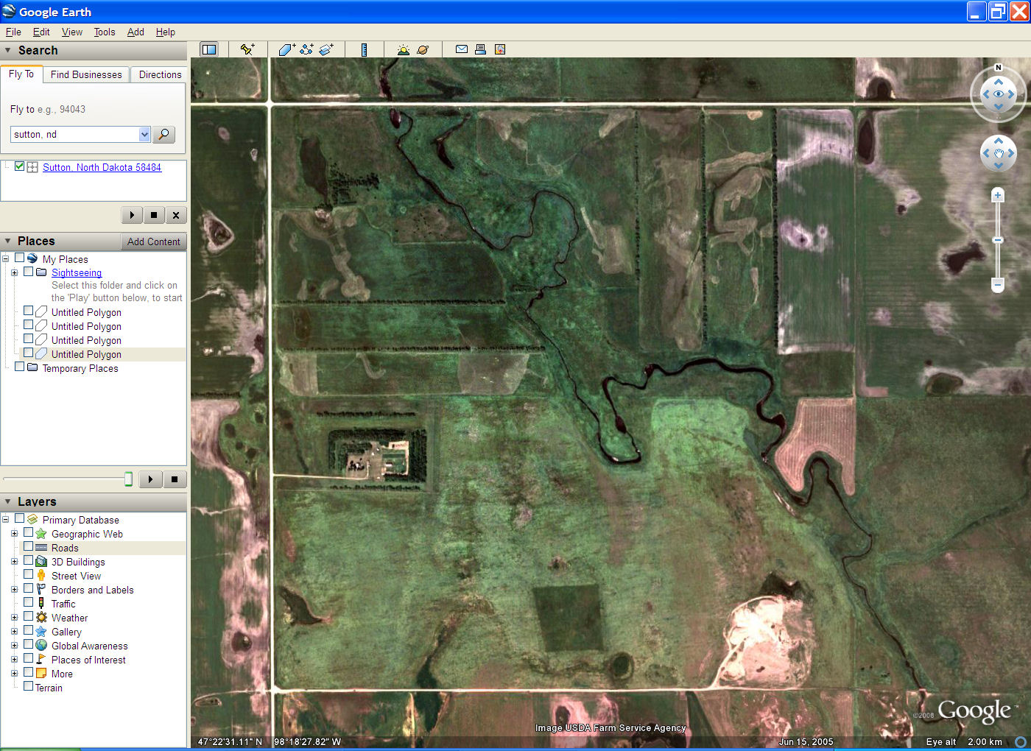Expand the Sightseeing folder tree node

coord(14,272)
